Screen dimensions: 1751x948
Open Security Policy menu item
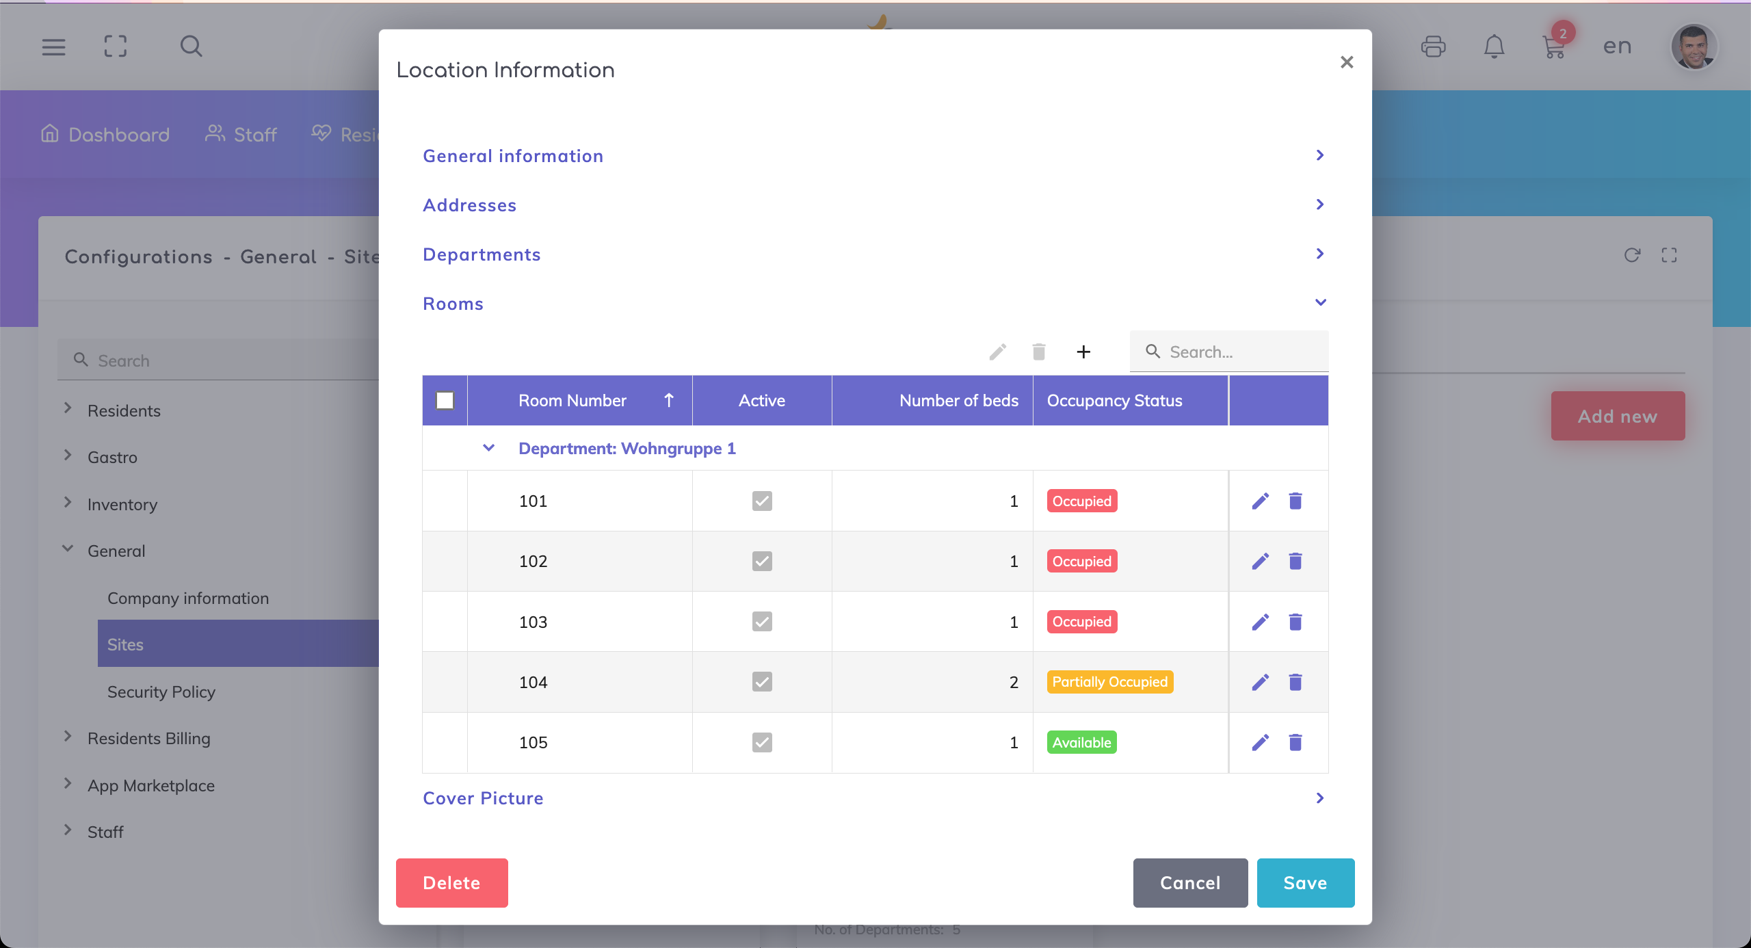click(161, 692)
